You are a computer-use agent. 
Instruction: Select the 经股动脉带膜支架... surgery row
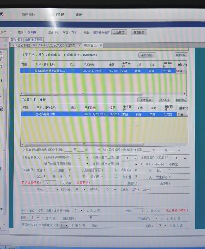point(103,71)
